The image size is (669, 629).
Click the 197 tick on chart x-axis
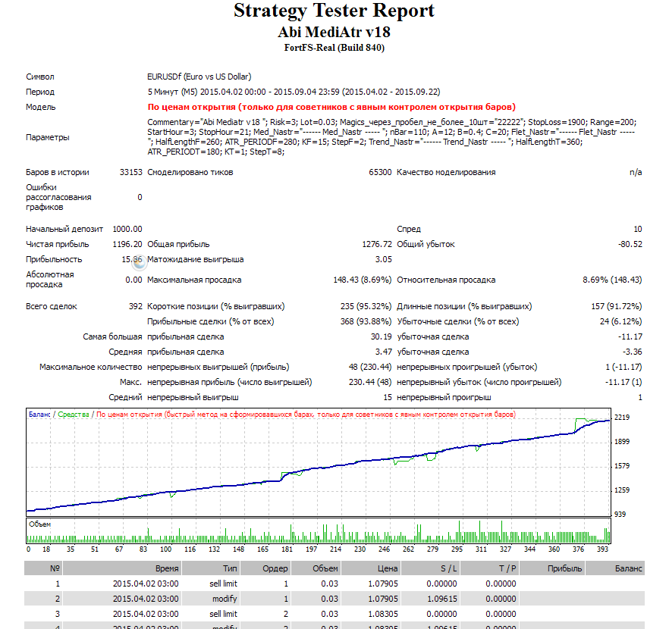coord(312,549)
